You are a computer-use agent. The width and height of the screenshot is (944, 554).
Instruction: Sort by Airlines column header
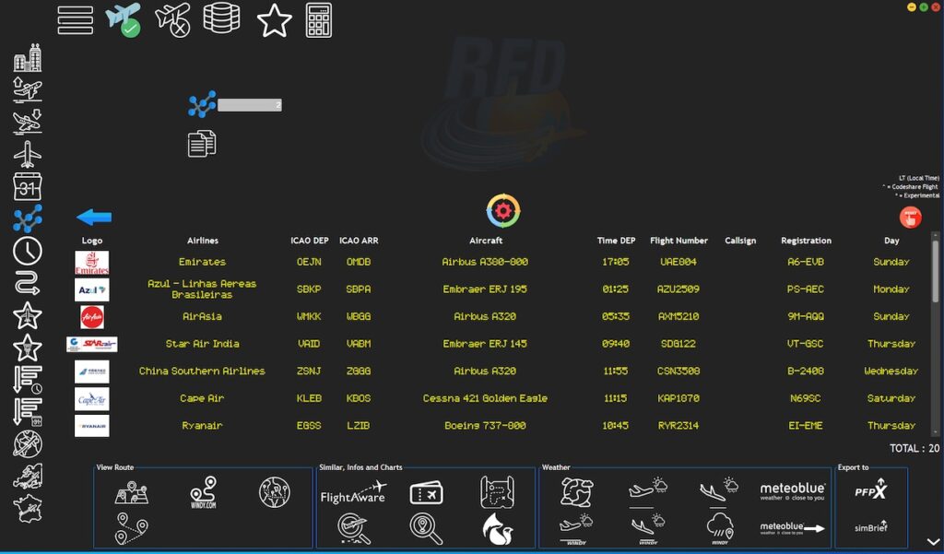[x=202, y=241]
